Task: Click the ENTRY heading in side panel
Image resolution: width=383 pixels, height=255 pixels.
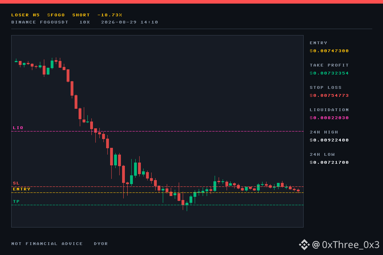Action: pyautogui.click(x=318, y=43)
